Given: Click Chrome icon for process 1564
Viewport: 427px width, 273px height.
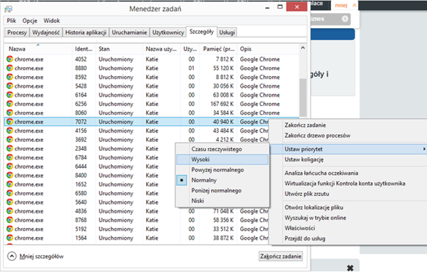Looking at the screenshot, I should coord(10,237).
